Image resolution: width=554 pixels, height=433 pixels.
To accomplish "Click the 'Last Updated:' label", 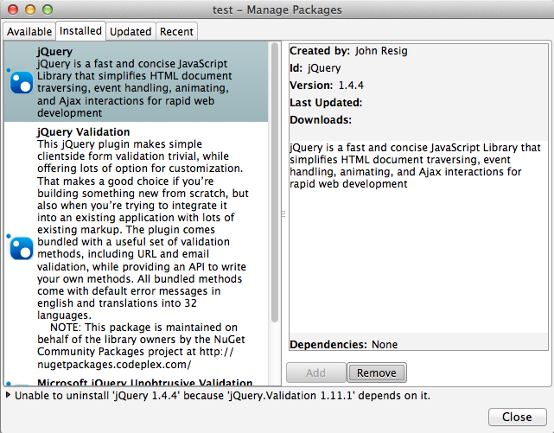I will click(x=326, y=103).
